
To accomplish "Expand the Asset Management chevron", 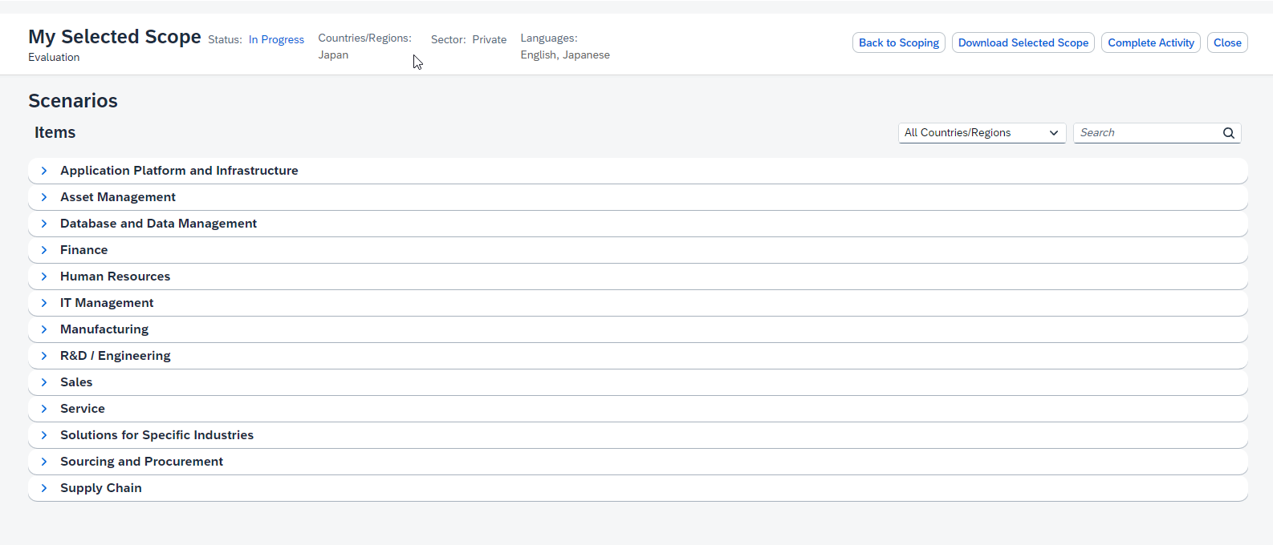I will click(x=44, y=197).
